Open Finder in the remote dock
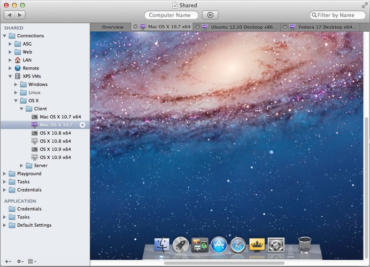This screenshot has width=370, height=267. point(161,245)
